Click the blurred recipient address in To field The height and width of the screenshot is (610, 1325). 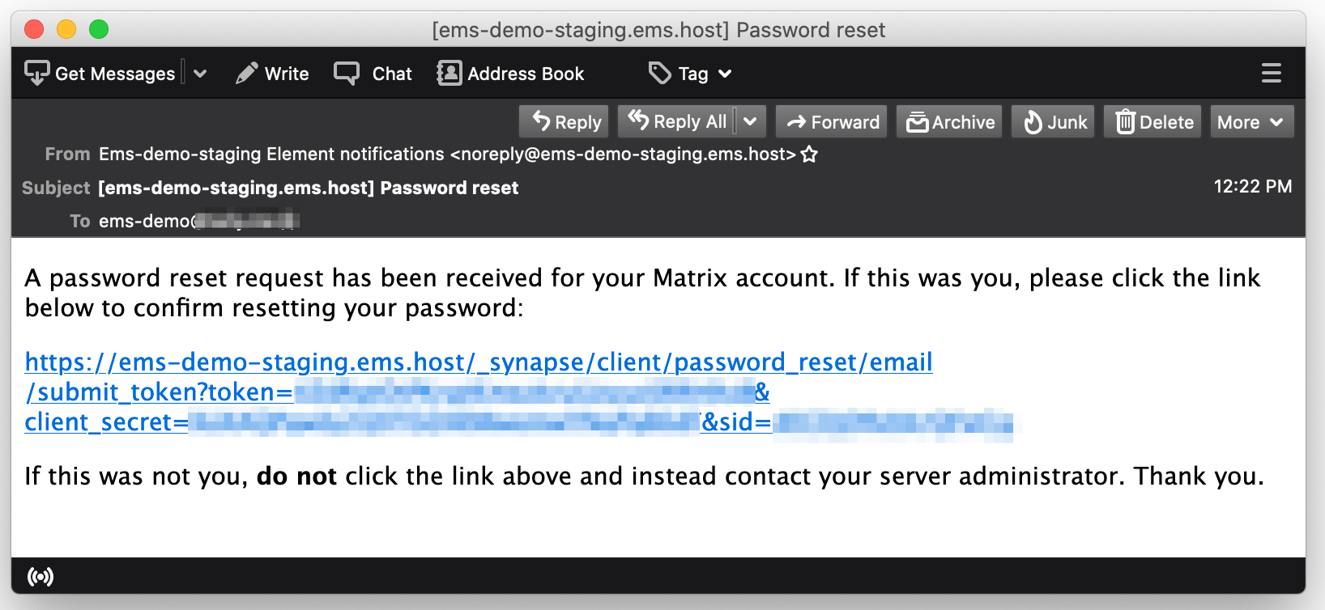247,220
